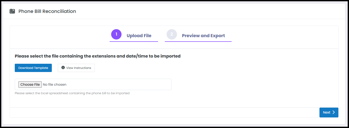The image size is (349, 128).
Task: Click the Excel spreadsheet helper text below input
Action: (x=72, y=93)
